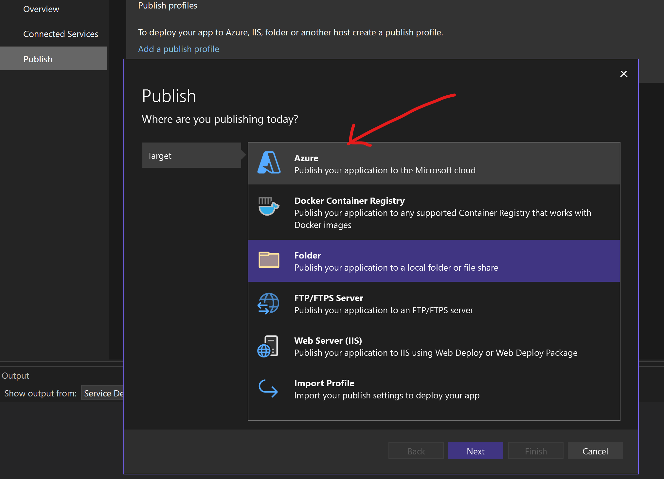The height and width of the screenshot is (479, 664).
Task: Click 'Import your publish settings to deploy' text
Action: coord(387,395)
